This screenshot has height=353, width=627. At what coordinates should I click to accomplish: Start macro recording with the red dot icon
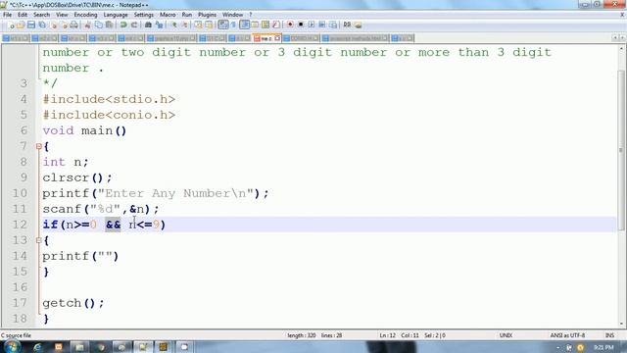[290, 25]
